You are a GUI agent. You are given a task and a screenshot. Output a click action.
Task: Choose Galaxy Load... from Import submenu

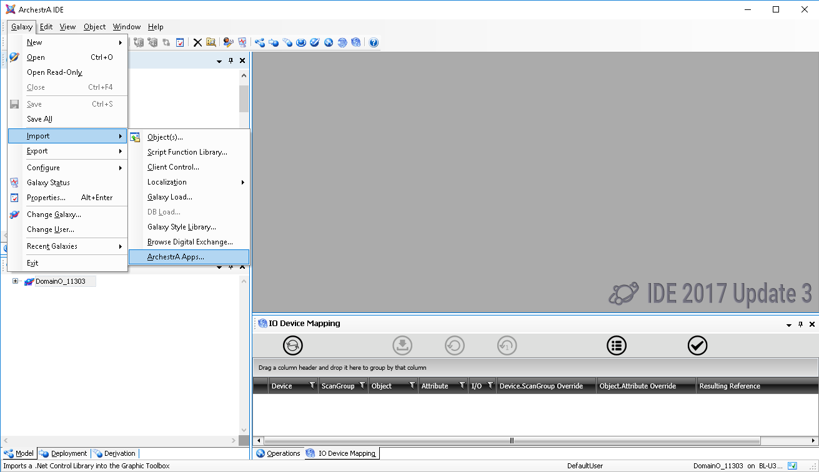point(189,197)
